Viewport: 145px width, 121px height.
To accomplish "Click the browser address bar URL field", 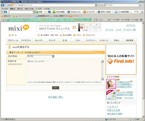I will click(x=53, y=5).
